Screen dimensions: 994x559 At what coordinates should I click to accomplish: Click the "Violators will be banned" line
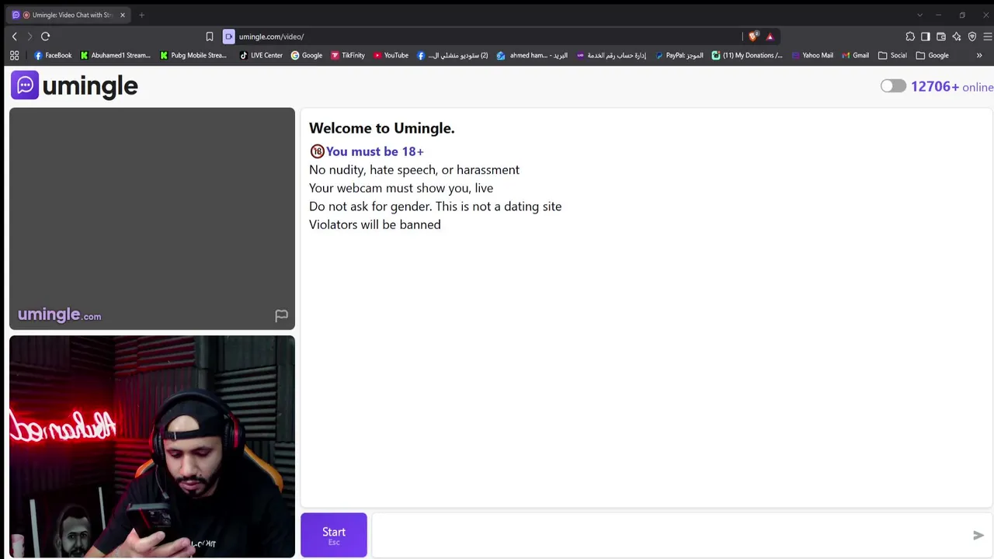pyautogui.click(x=375, y=224)
